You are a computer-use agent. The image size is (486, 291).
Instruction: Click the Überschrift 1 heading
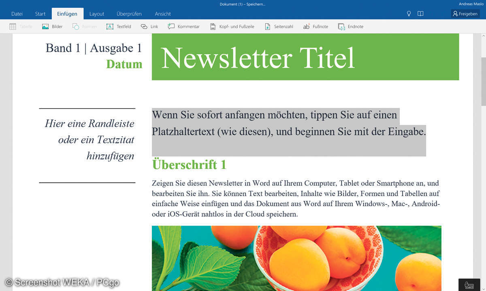(x=189, y=164)
